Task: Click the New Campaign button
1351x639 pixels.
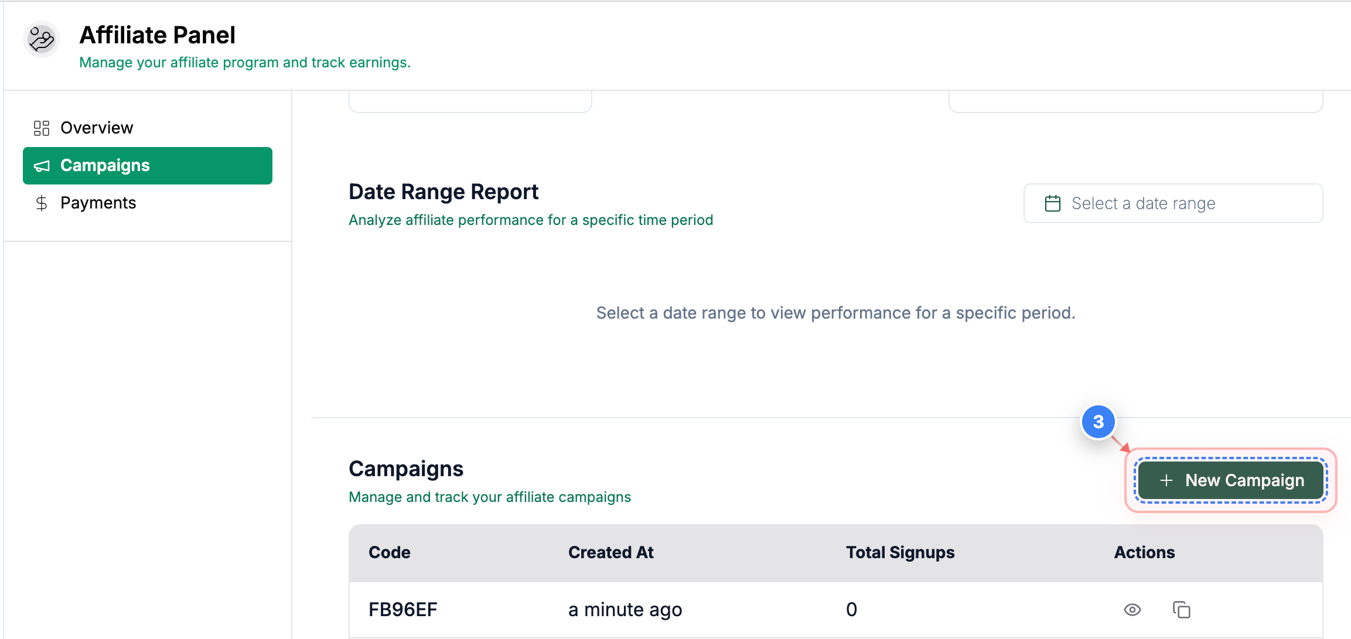Action: (x=1230, y=480)
